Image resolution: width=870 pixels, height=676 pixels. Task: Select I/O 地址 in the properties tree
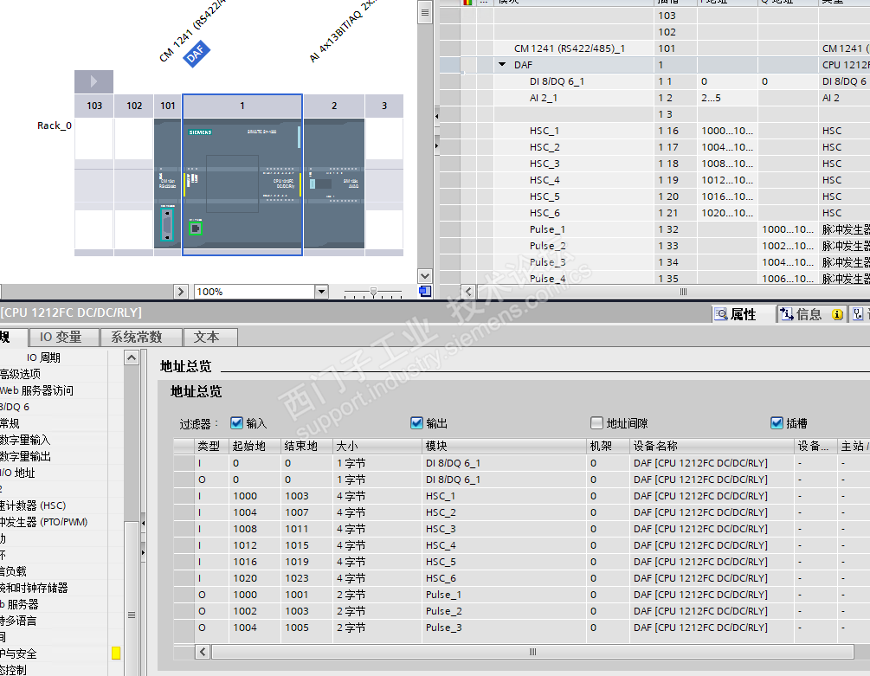coord(17,473)
